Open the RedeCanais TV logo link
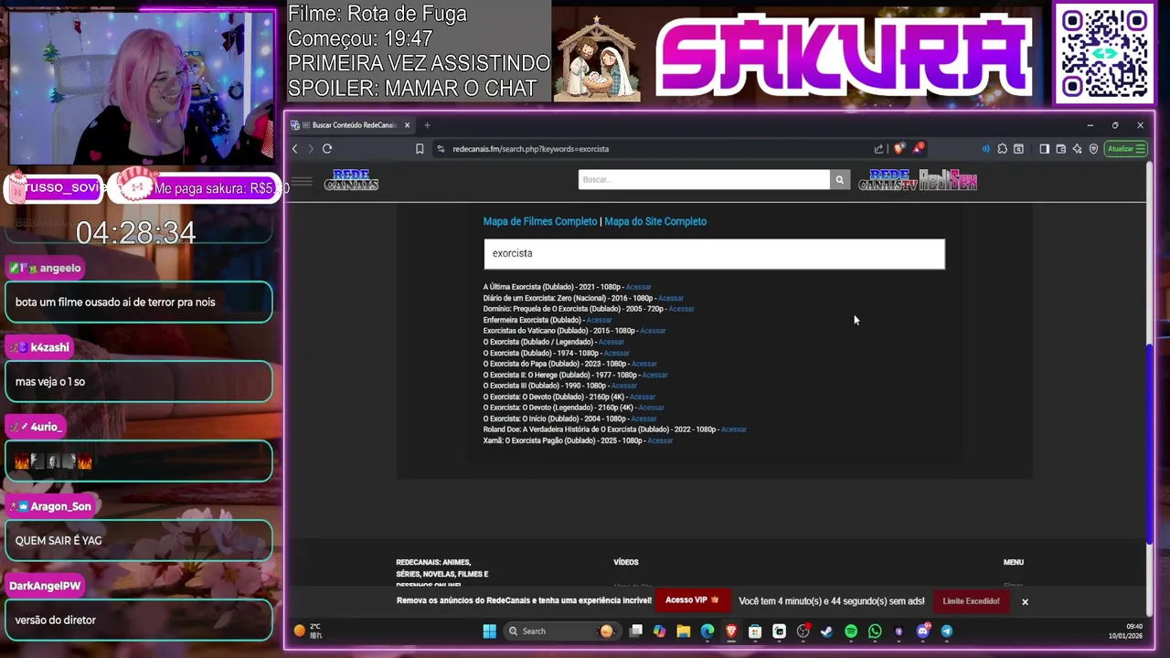The width and height of the screenshot is (1170, 658). tap(888, 181)
